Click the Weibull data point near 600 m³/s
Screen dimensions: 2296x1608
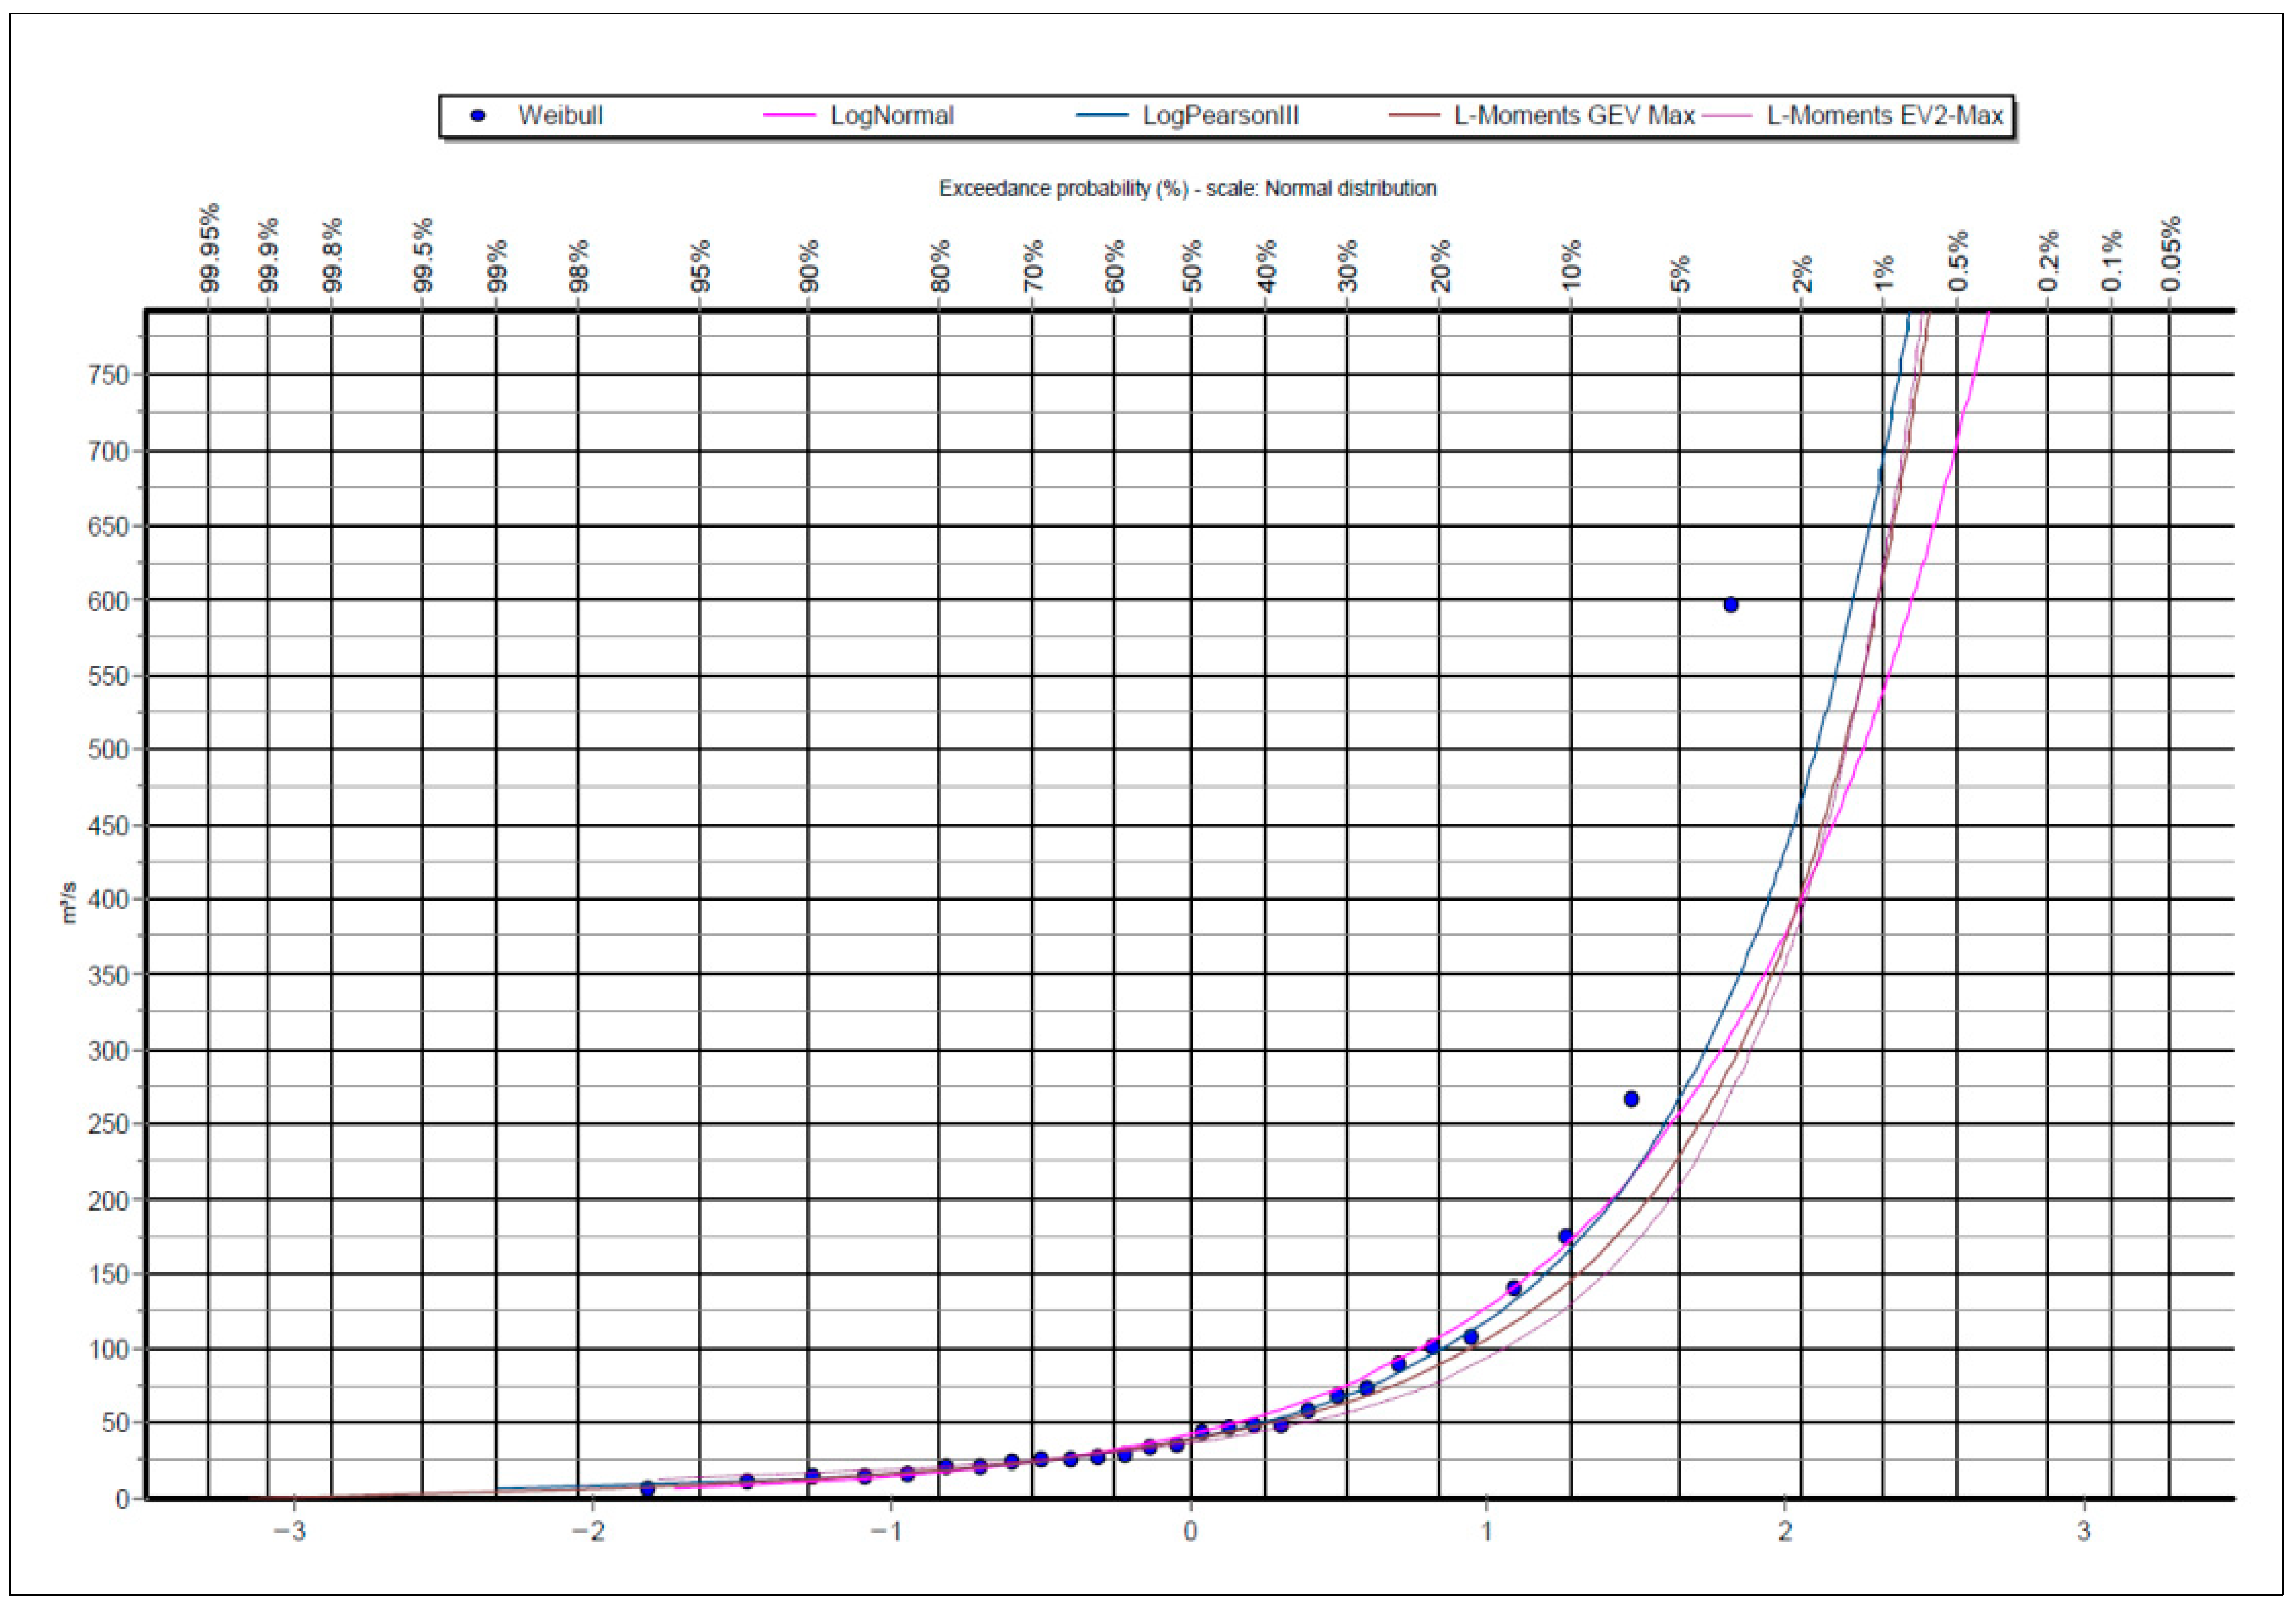[x=1731, y=605]
